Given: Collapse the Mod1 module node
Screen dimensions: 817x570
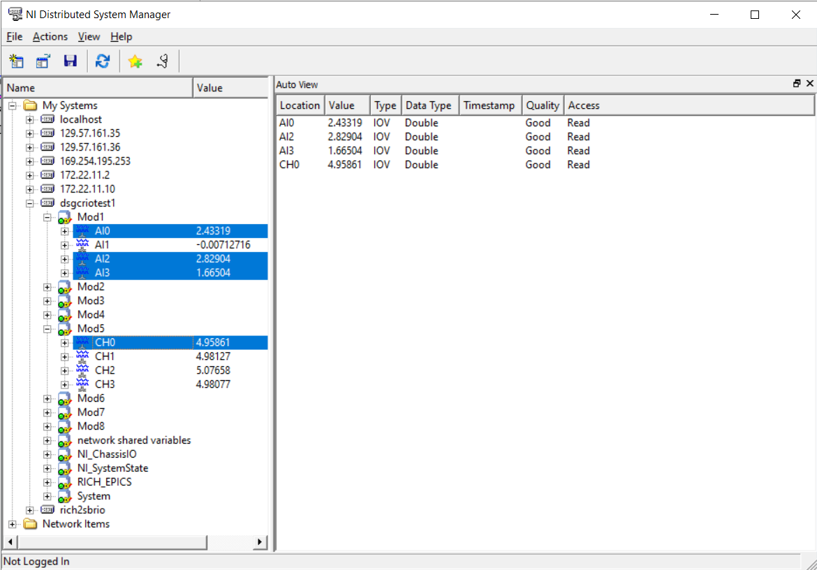Looking at the screenshot, I should tap(47, 217).
